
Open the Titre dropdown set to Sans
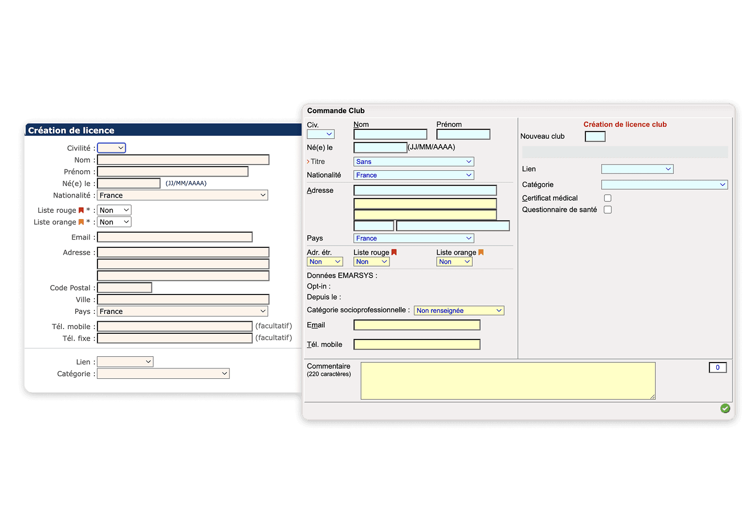click(x=413, y=161)
